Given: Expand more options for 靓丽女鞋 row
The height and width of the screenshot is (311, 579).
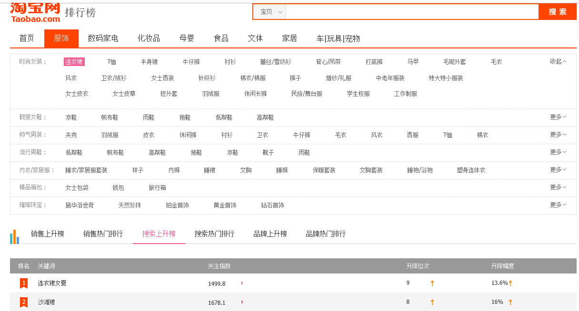Looking at the screenshot, I should pyautogui.click(x=558, y=117).
